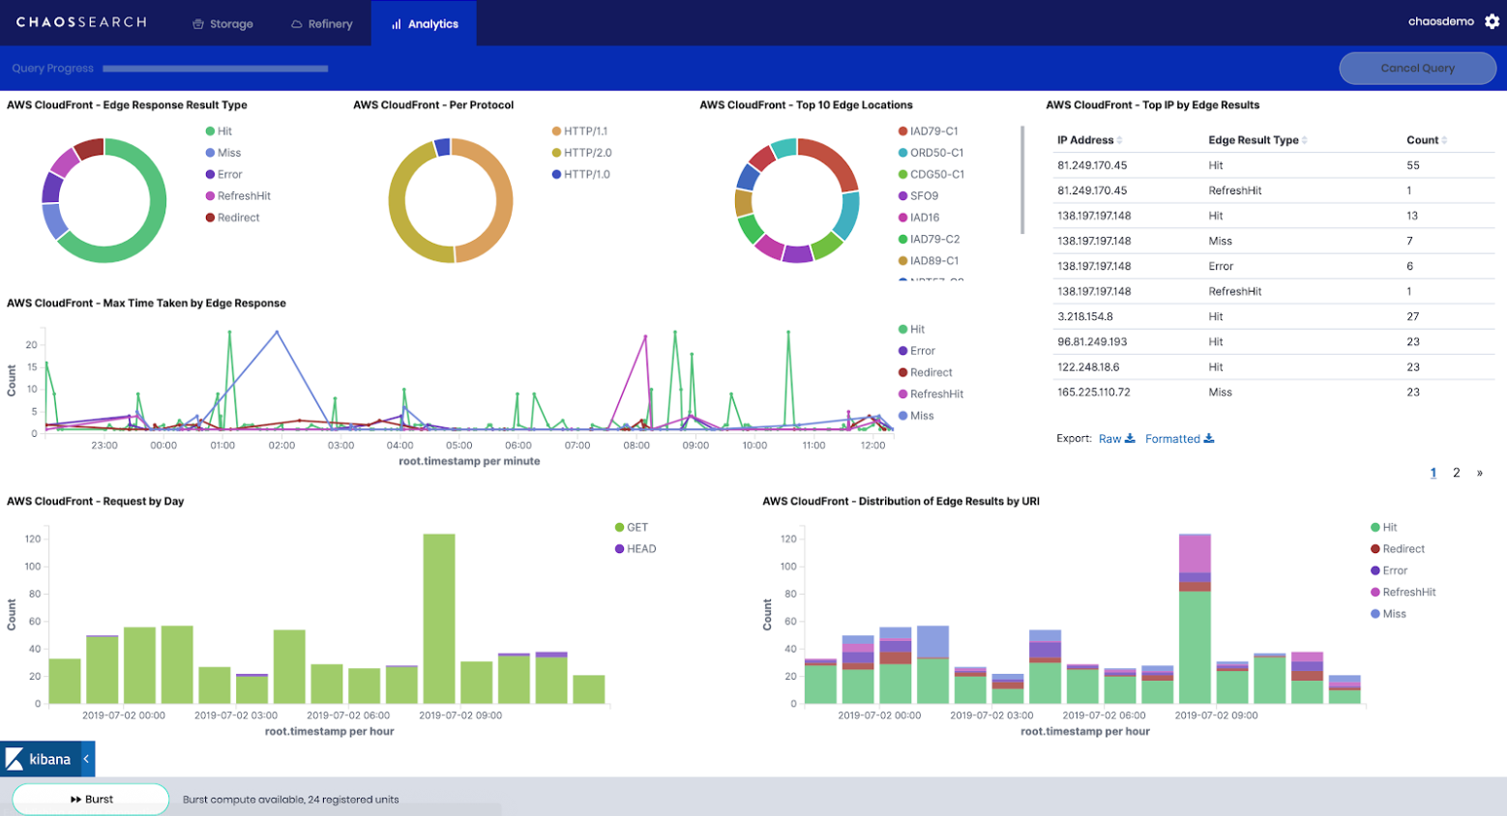Click the tallest bar in Request by Day chart
1507x816 pixels.
pyautogui.click(x=439, y=619)
